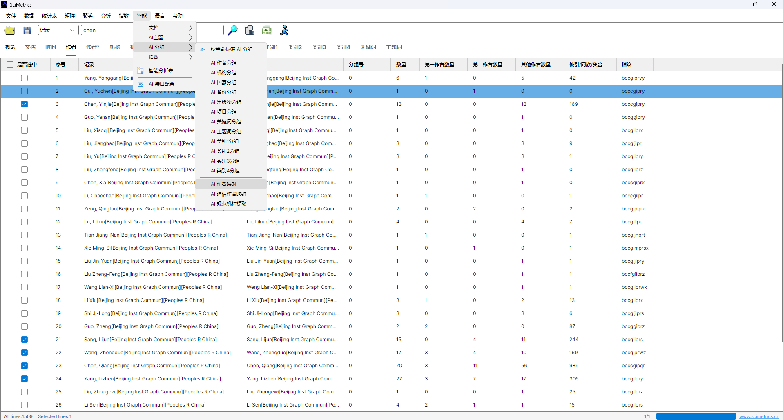
Task: Switch to the 概览 tab
Action: point(10,47)
